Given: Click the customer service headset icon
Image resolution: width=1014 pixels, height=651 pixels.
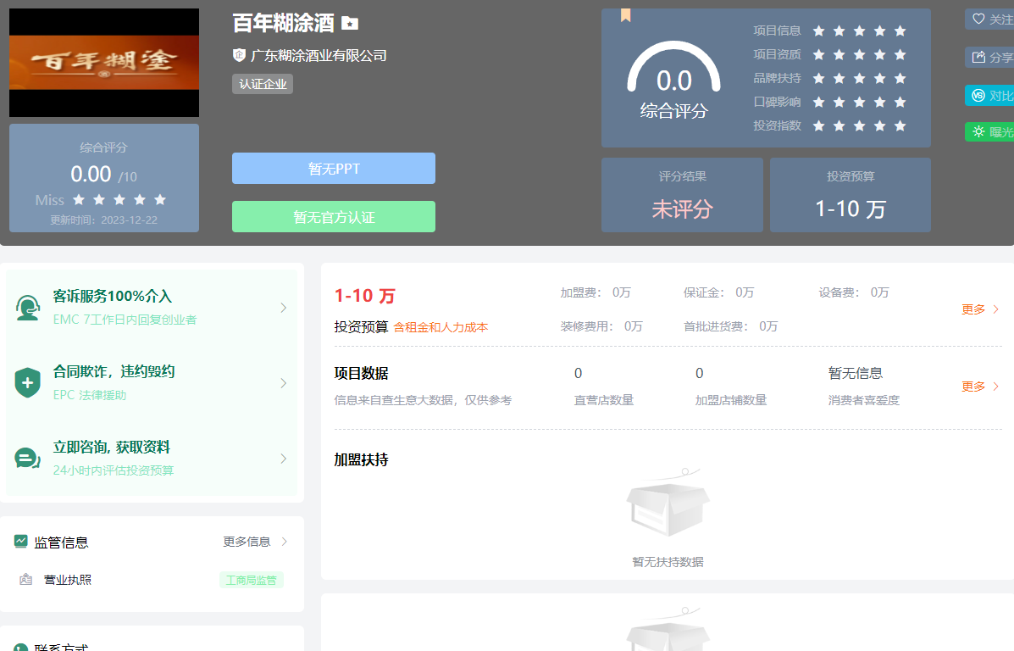Looking at the screenshot, I should [x=28, y=308].
